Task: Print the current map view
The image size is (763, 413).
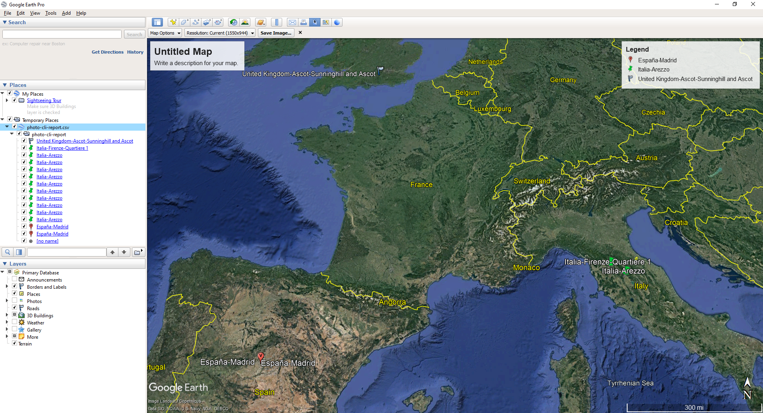Action: pos(304,22)
